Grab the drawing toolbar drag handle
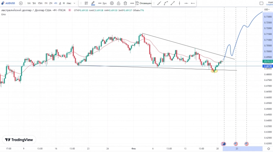 81,3
